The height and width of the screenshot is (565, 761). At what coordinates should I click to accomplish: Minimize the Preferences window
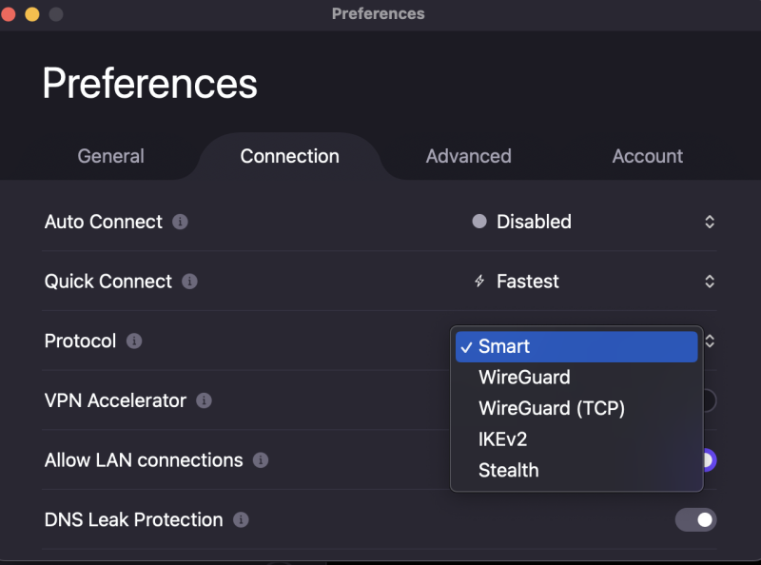point(32,14)
